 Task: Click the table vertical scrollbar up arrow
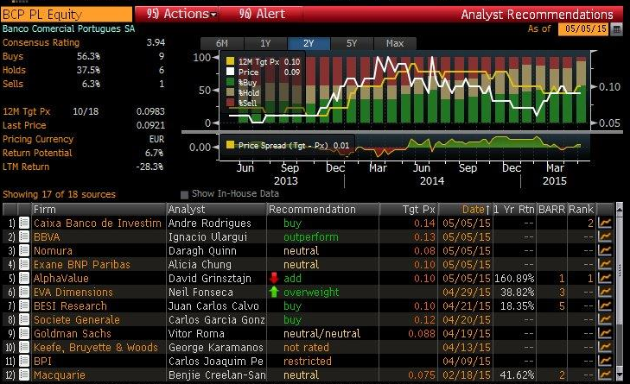click(619, 208)
